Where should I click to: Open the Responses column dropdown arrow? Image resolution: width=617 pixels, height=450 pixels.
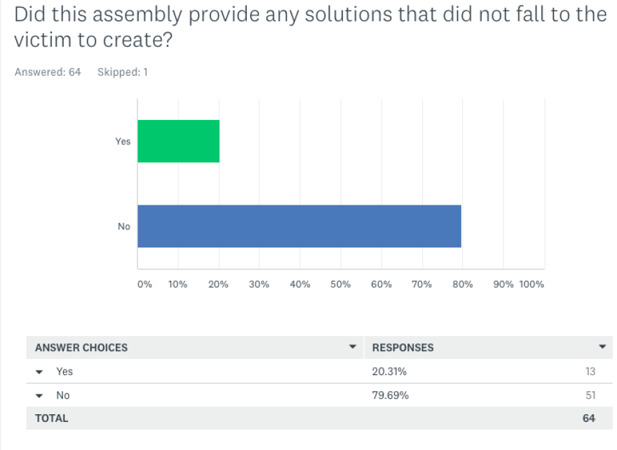tap(602, 347)
